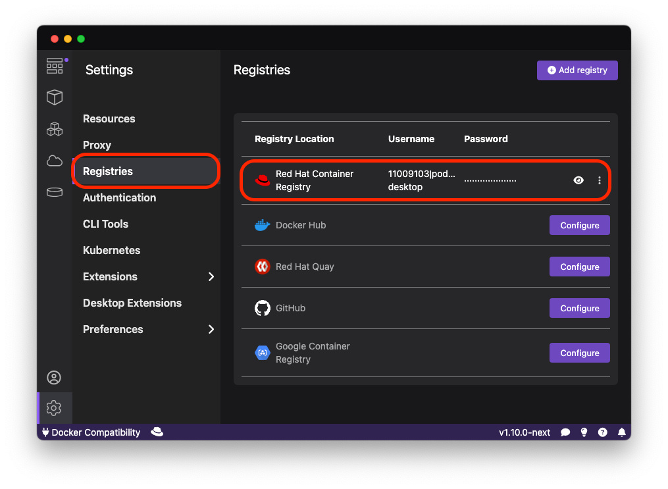Click the 11009103|pod... username cell

pyautogui.click(x=421, y=180)
